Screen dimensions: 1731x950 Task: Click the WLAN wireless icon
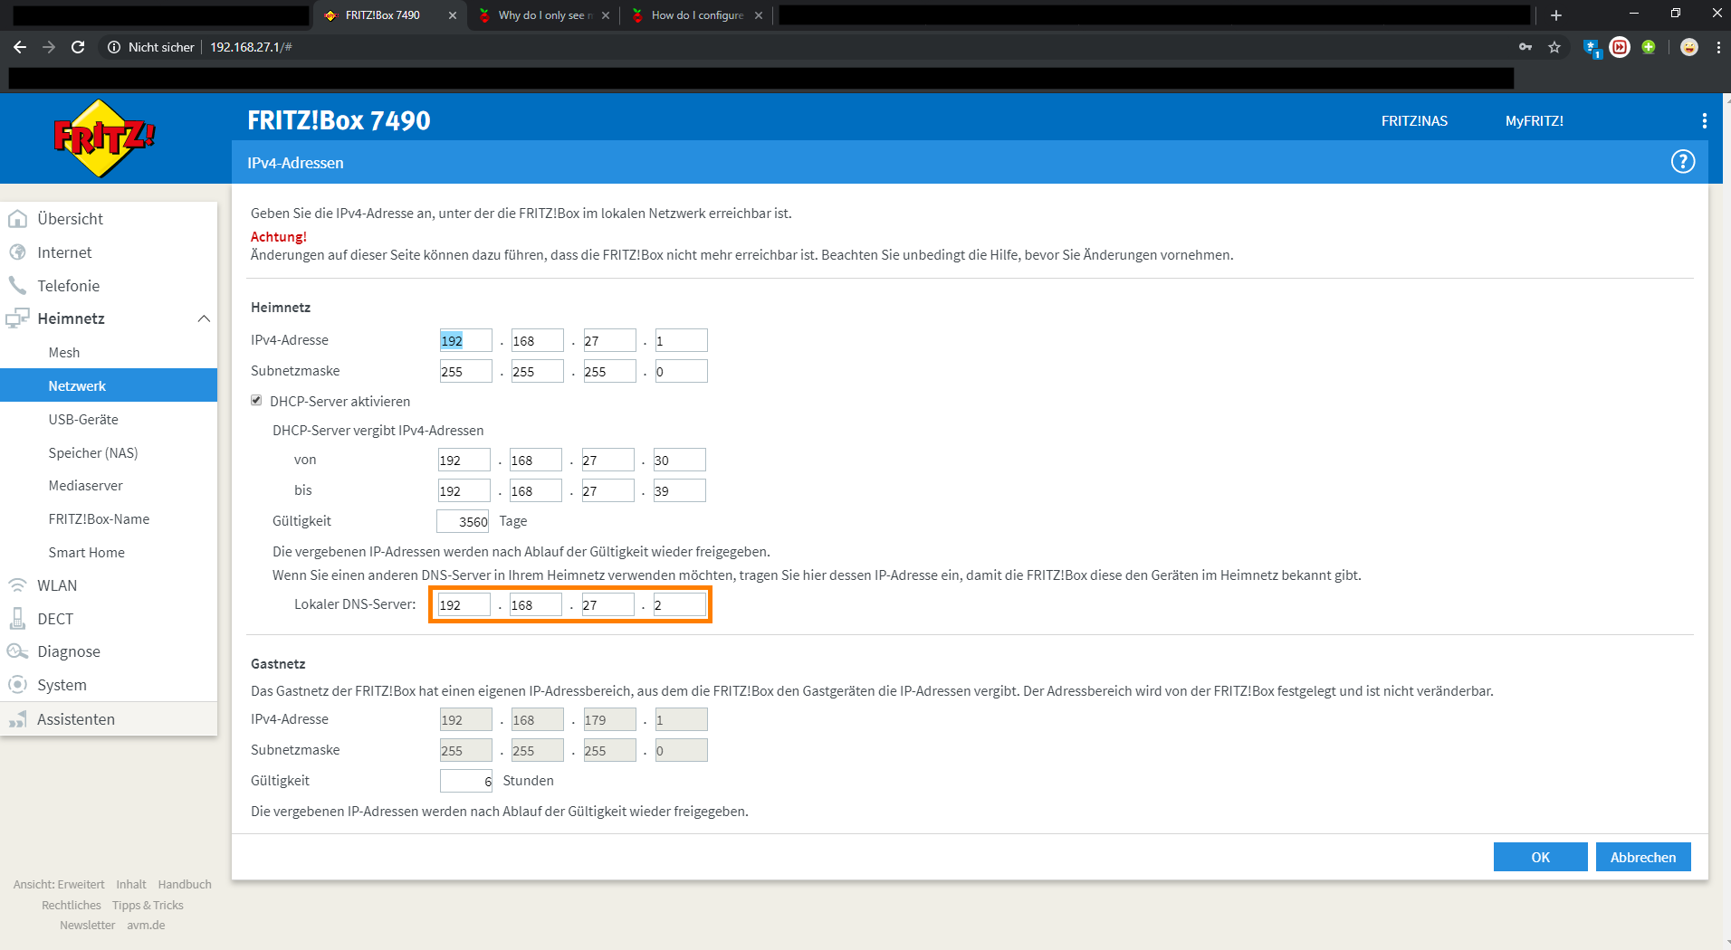coord(17,585)
